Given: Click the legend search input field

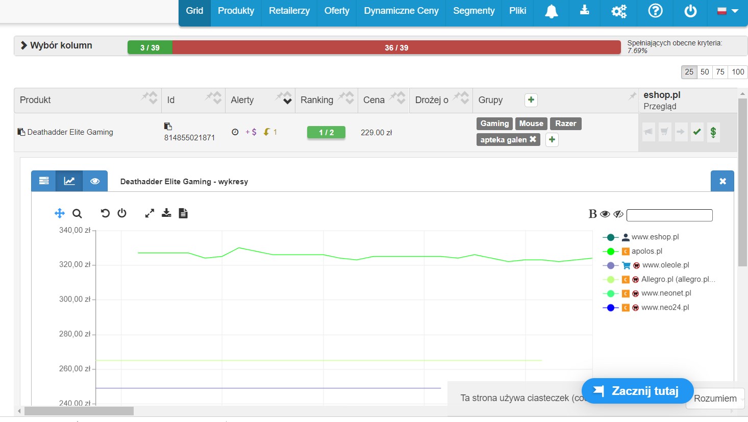Looking at the screenshot, I should click(669, 215).
